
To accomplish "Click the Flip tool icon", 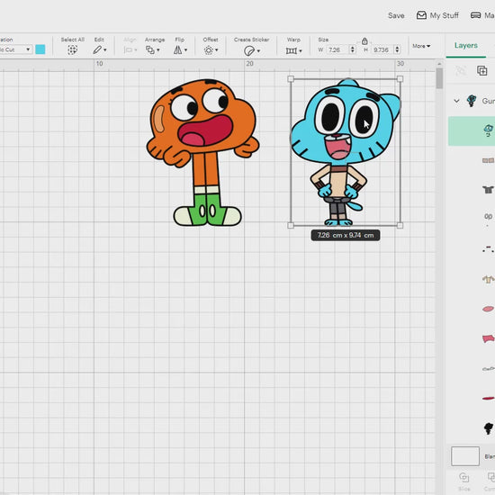I will pos(177,49).
